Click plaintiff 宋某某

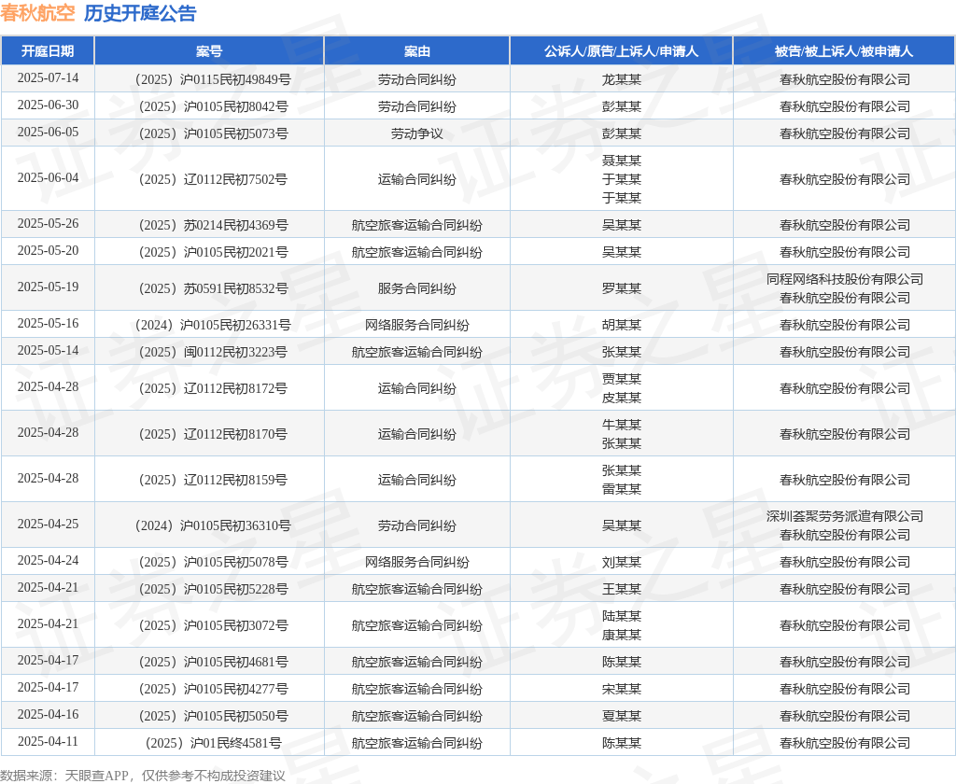pos(621,689)
